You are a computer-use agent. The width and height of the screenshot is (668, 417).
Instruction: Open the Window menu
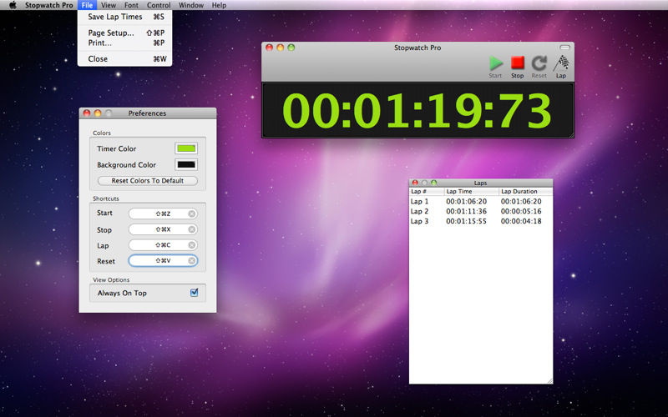click(191, 5)
